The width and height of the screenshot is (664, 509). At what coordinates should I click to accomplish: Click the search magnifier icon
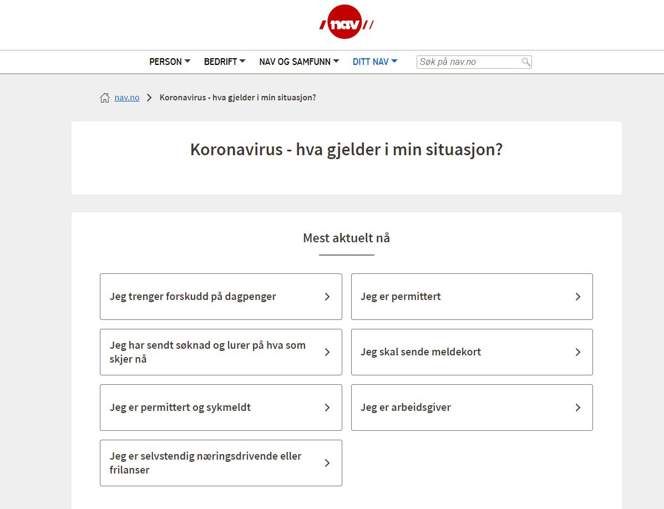(526, 62)
